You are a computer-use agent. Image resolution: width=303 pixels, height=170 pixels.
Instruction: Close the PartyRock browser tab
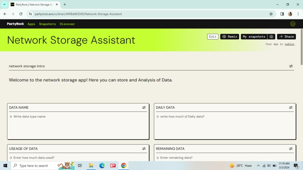pos(57,5)
